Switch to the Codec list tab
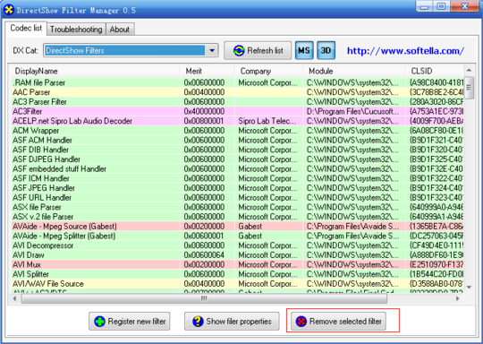The height and width of the screenshot is (344, 483). point(26,28)
